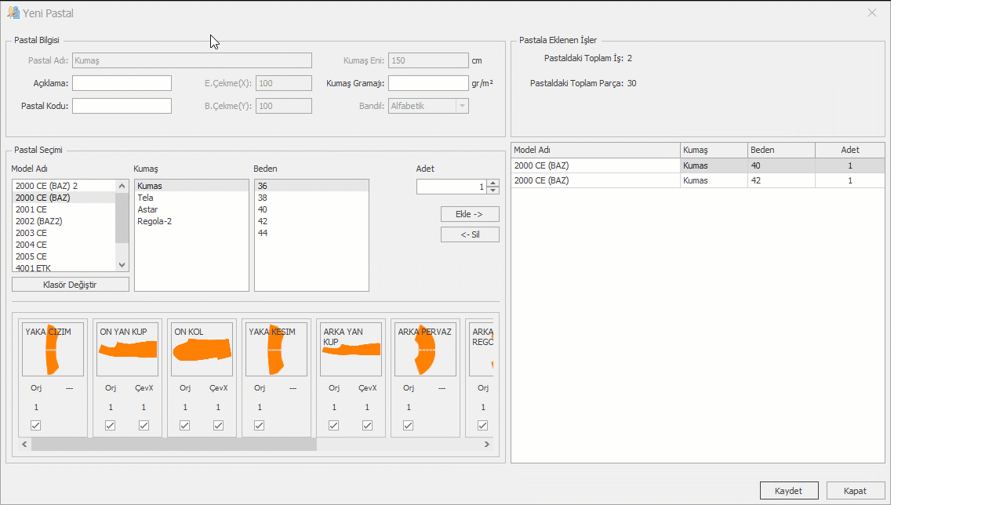The width and height of the screenshot is (996, 505).
Task: Click the Kaydet button
Action: click(x=788, y=490)
